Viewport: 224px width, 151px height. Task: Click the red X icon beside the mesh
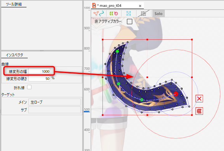pyautogui.click(x=199, y=99)
